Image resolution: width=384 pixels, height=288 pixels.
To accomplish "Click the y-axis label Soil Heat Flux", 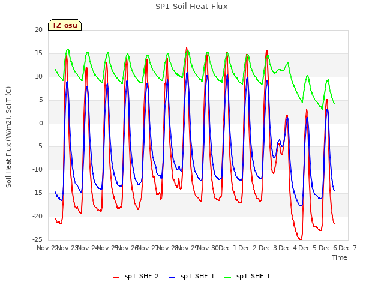I will pyautogui.click(x=8, y=137).
